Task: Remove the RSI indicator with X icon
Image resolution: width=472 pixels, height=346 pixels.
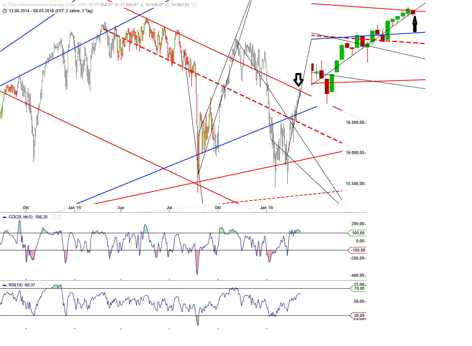Action: point(47,285)
